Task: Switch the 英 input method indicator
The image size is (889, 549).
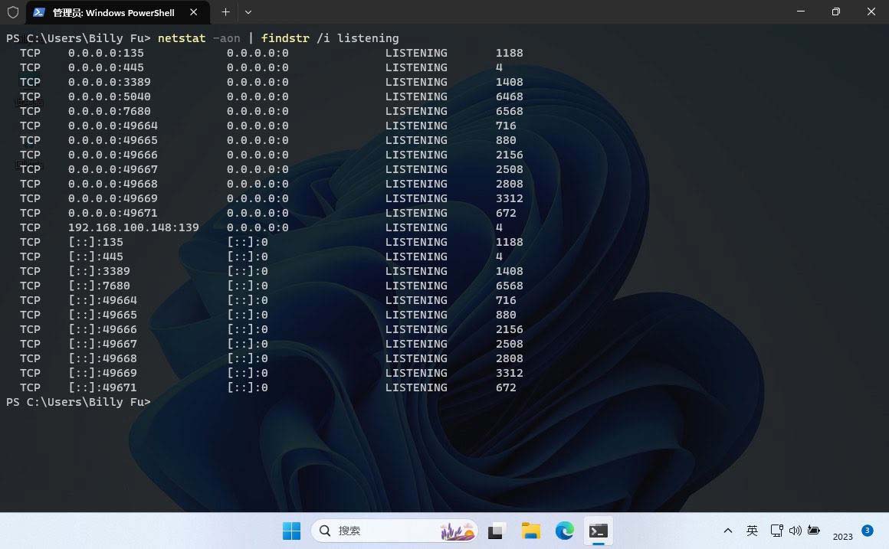Action: (x=752, y=531)
